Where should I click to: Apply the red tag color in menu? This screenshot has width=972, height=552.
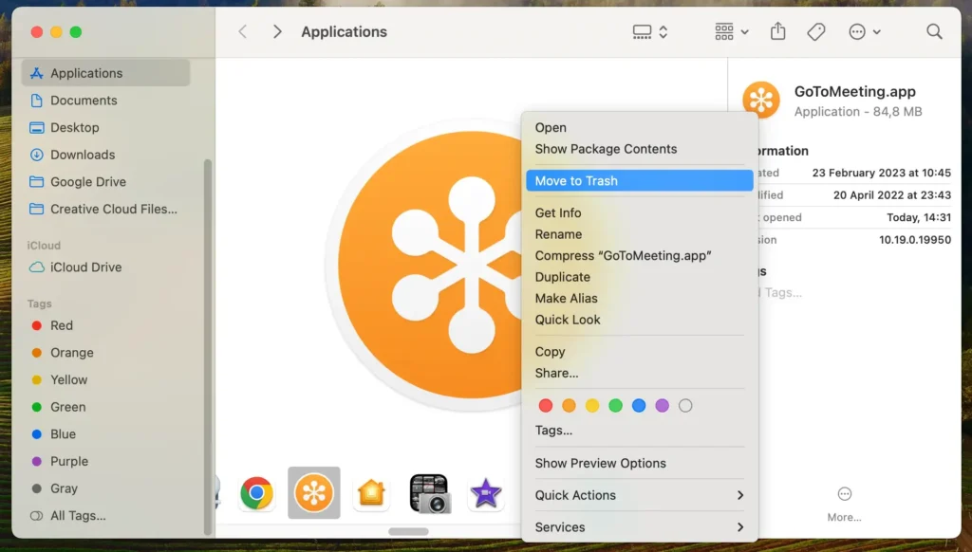(x=546, y=406)
